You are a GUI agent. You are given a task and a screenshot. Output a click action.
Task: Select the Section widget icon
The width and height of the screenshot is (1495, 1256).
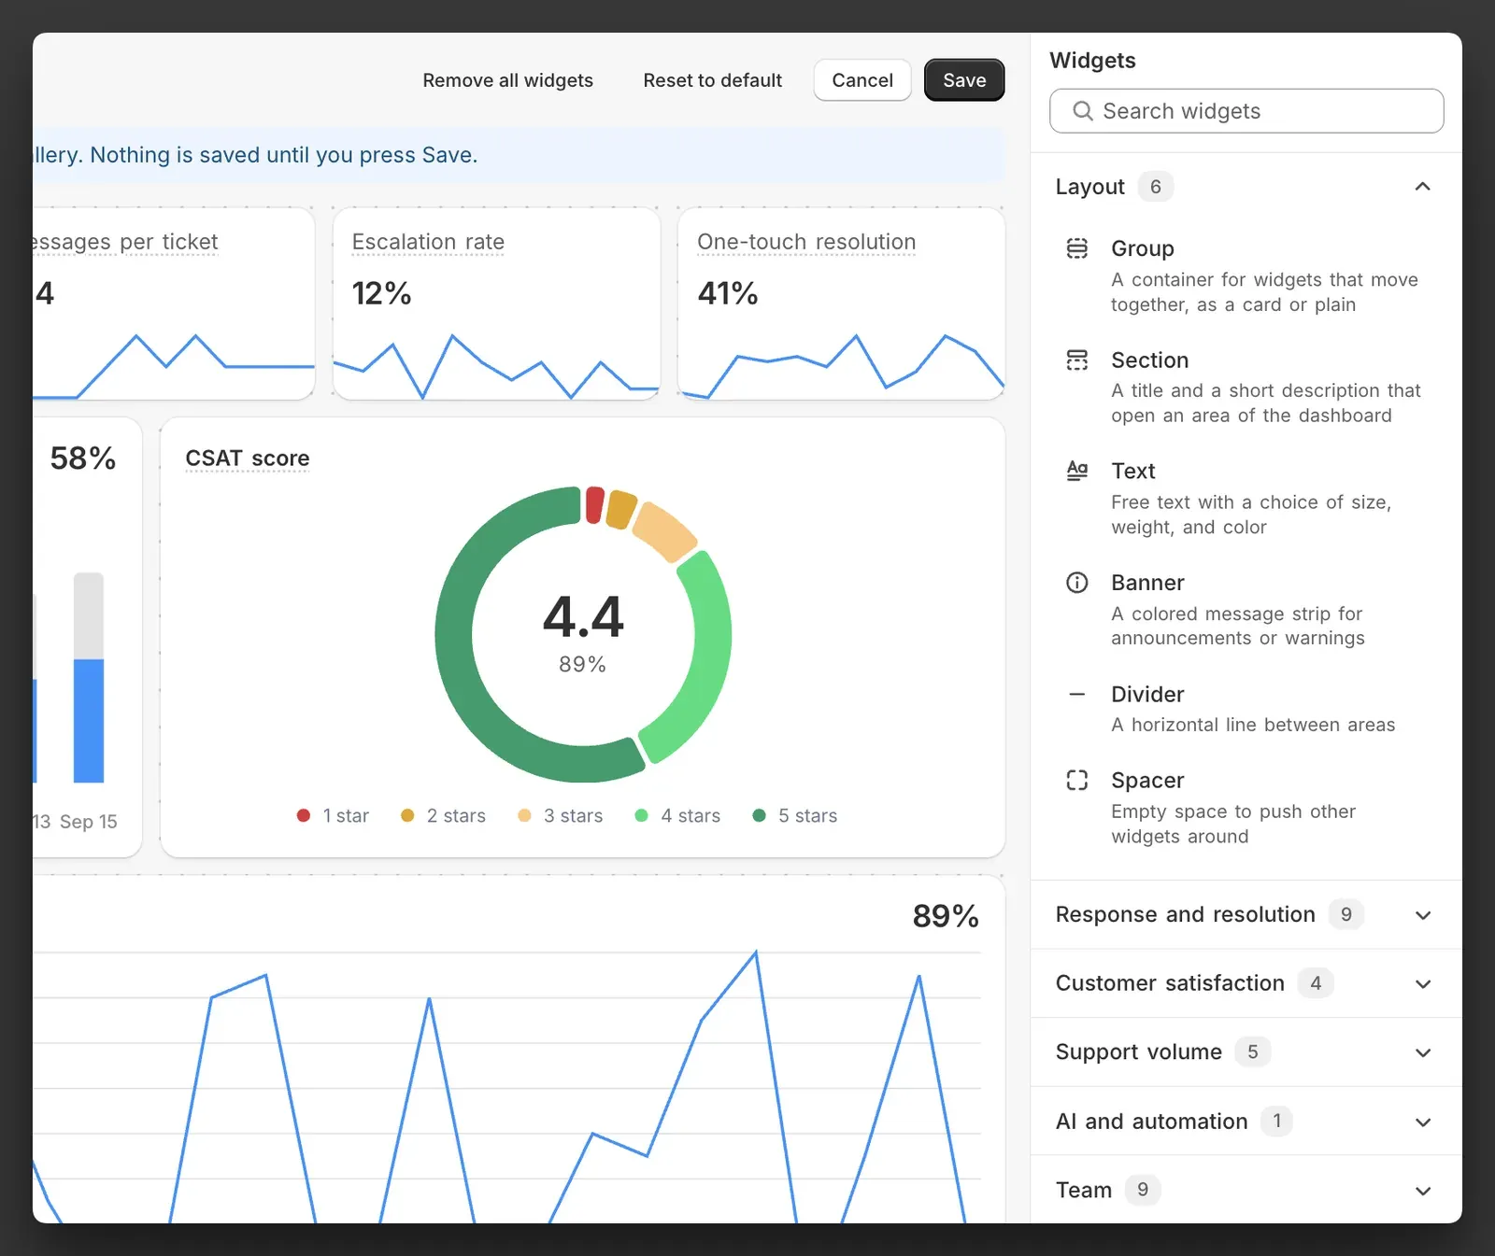click(x=1077, y=360)
